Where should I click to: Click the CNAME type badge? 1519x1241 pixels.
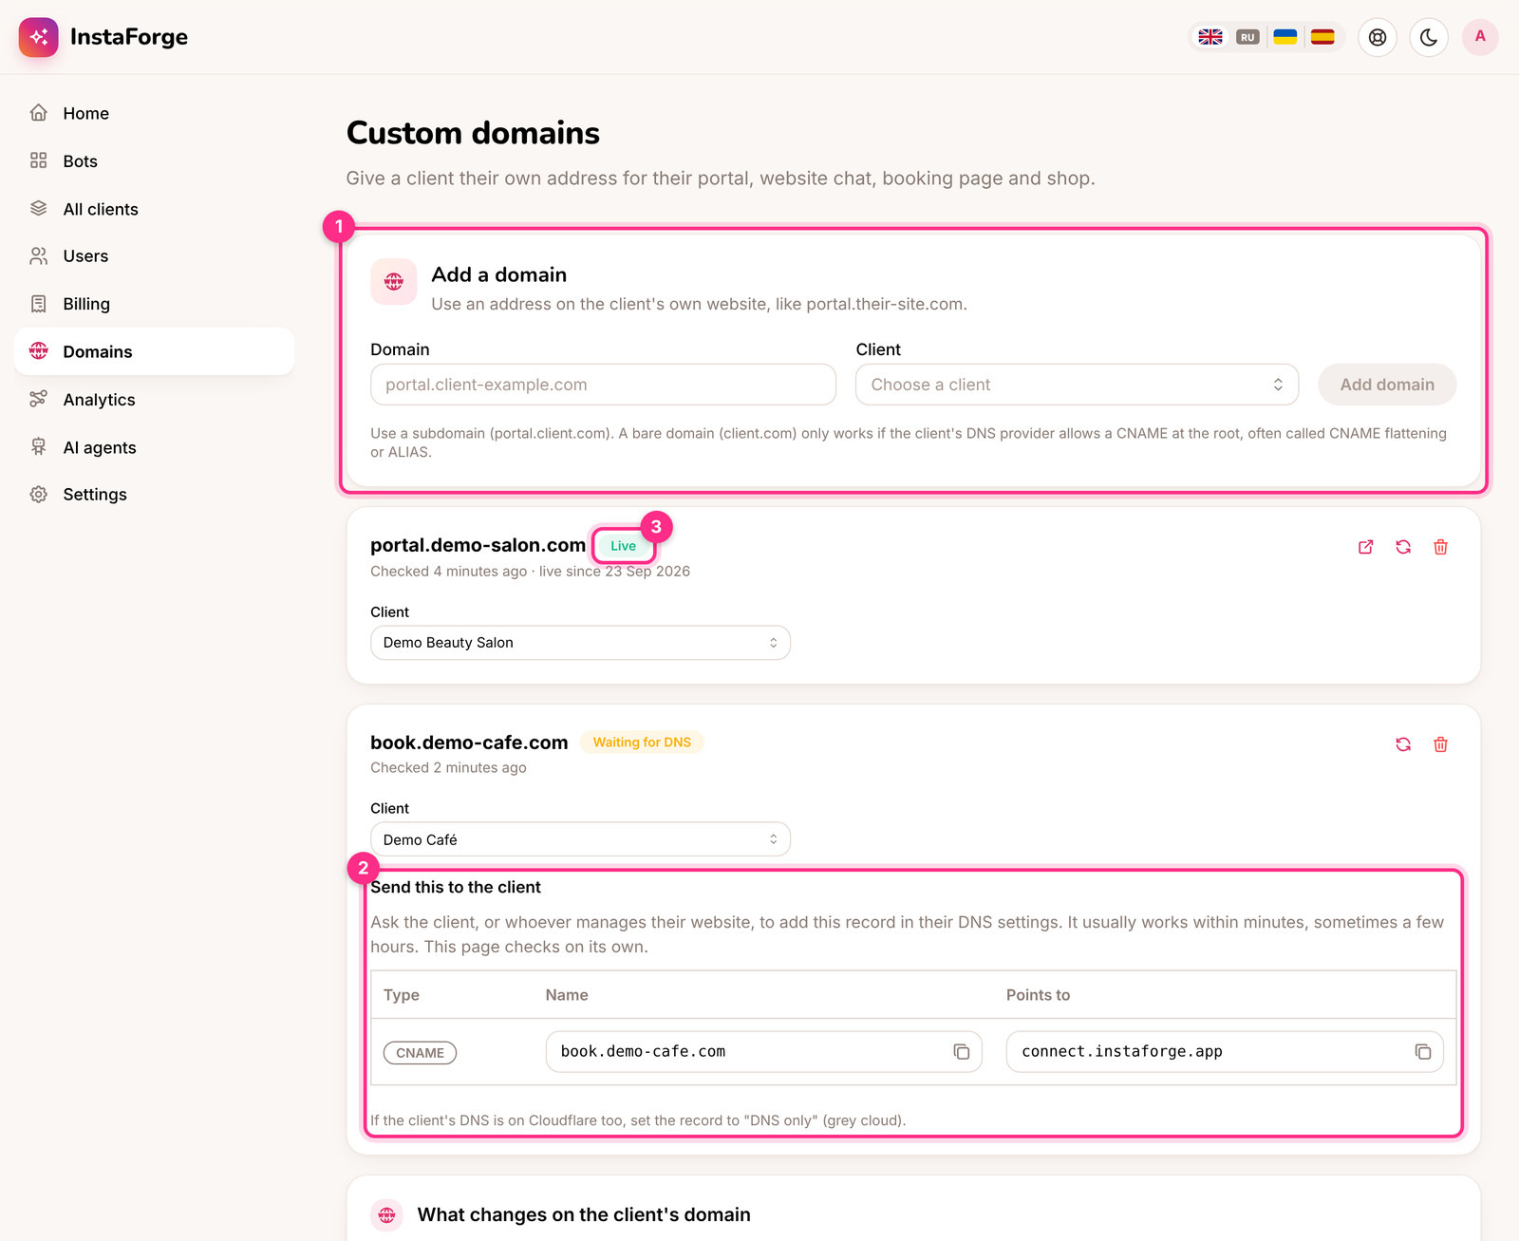click(x=420, y=1053)
